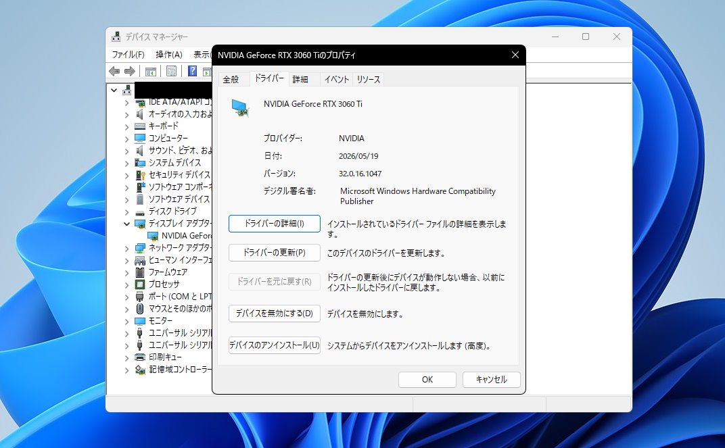
Task: Open the blue question mark help icon
Action: tap(192, 71)
